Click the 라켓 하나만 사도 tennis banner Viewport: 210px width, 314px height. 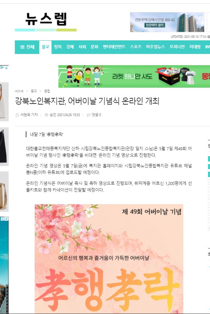click(134, 76)
